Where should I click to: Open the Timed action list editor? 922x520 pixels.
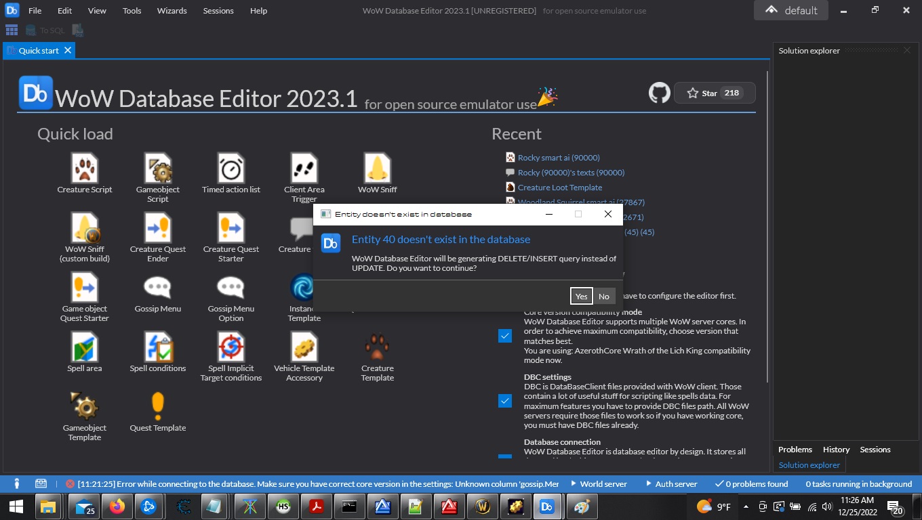coord(231,173)
